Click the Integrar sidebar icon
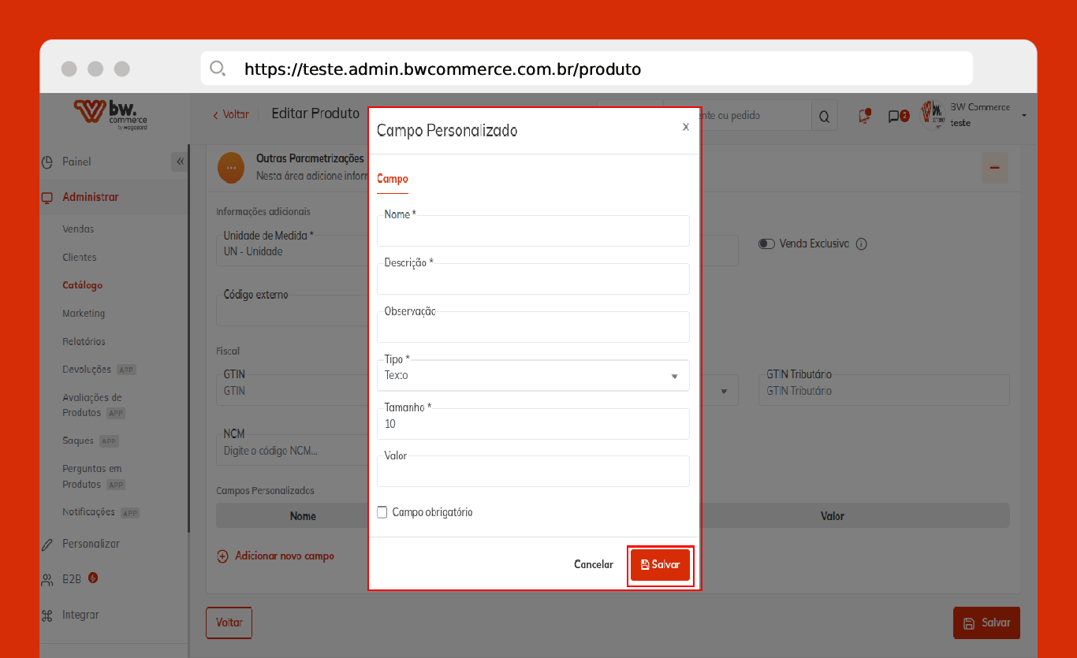Screen dimensions: 1077x658 coord(47,615)
